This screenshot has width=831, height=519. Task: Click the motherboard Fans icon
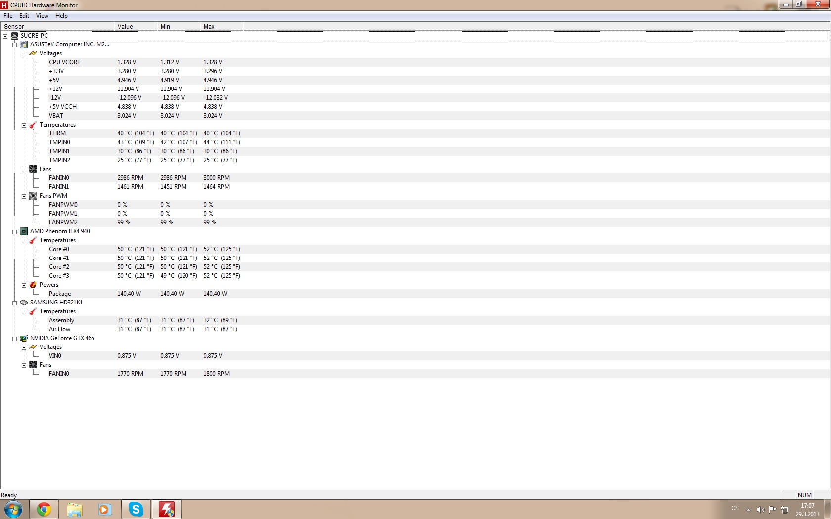[33, 169]
